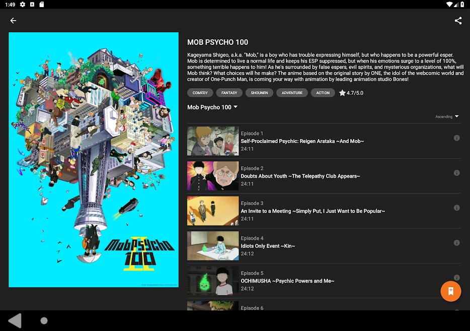The image size is (470, 331).
Task: Click the 1:49 clock in status bar
Action: click(10, 5)
